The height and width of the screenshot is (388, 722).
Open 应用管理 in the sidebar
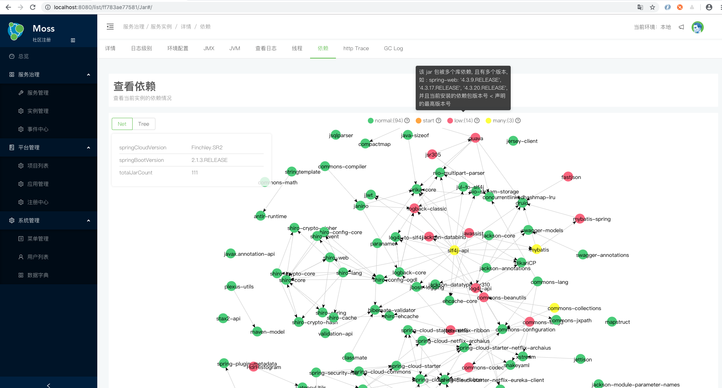click(49, 184)
